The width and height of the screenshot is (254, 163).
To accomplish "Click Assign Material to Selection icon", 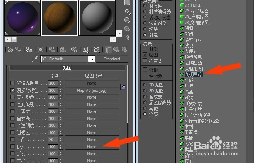I will point(29,50).
